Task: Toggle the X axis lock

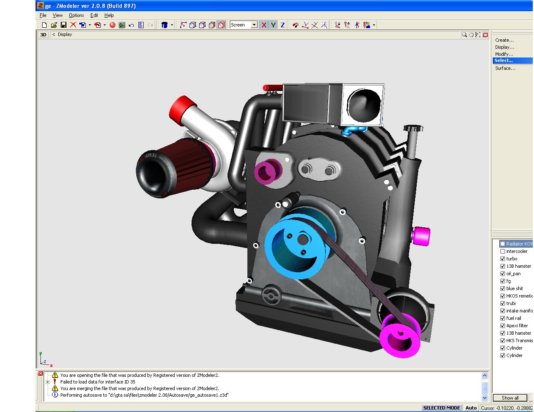Action: [263, 25]
